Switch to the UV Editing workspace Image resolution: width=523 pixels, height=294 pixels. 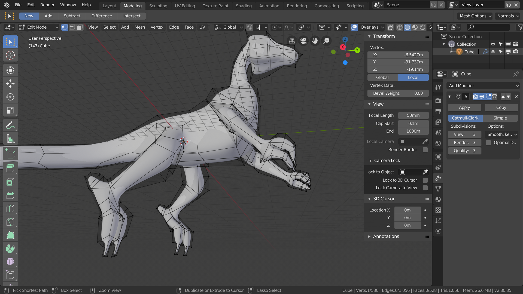pyautogui.click(x=185, y=6)
